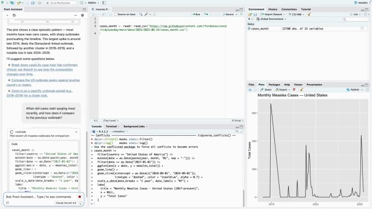The width and height of the screenshot is (372, 209).
Task: Switch to the Connections tab
Action: pos(289,9)
